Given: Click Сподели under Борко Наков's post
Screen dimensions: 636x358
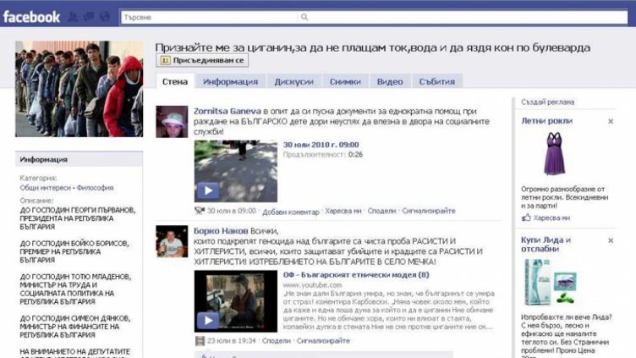Looking at the screenshot, I should (277, 341).
